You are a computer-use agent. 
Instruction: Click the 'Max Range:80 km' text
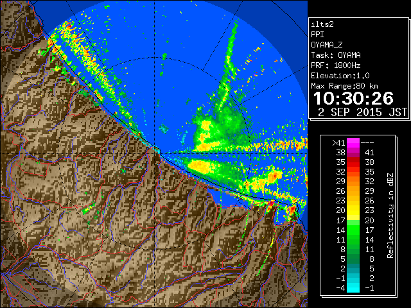tap(344, 86)
